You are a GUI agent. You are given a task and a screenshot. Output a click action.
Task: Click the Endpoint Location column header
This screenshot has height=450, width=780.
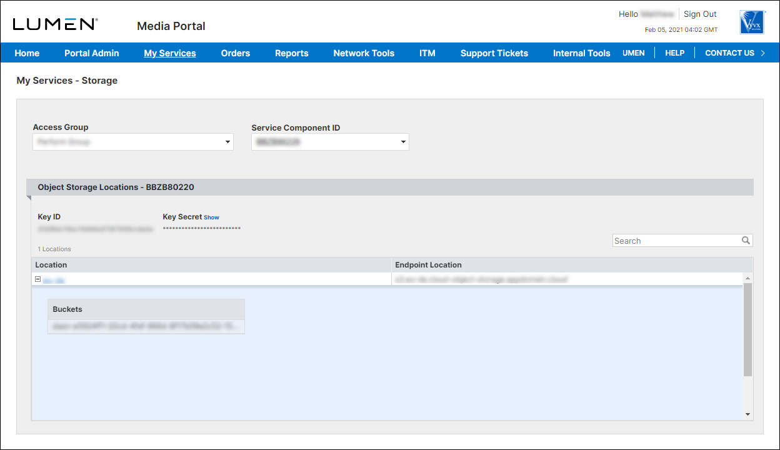pyautogui.click(x=572, y=265)
